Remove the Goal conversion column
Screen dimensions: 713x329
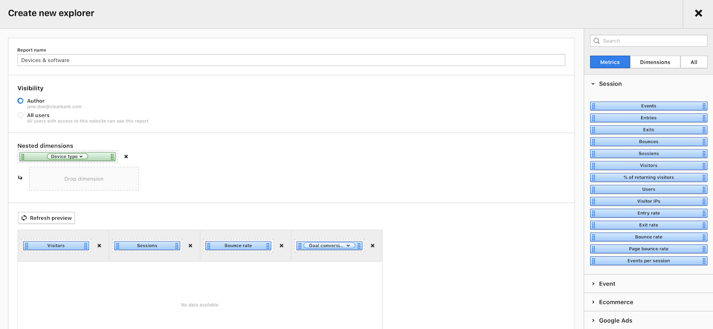[x=372, y=245]
